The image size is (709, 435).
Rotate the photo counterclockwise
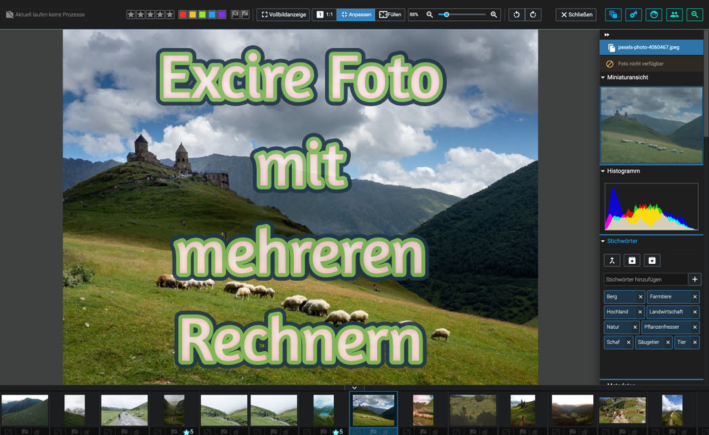pos(517,14)
